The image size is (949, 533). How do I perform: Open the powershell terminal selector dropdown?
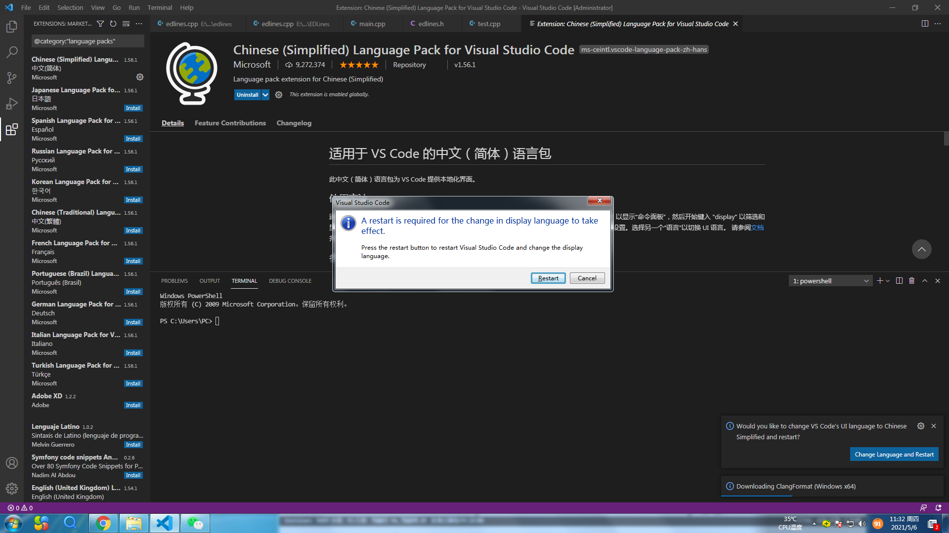(831, 281)
